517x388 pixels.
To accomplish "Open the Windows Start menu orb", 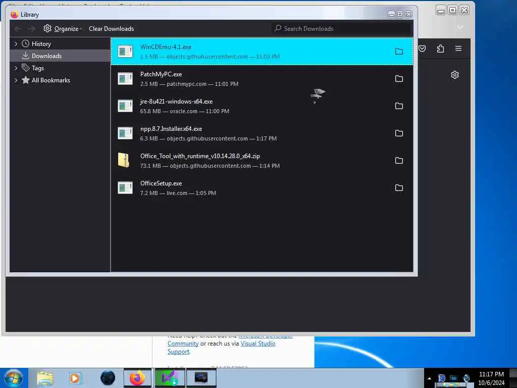I will [x=14, y=378].
